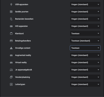Click the 'Je apparaatgebruik' label text
Viewport: 104px width, 97px height.
click(x=24, y=70)
